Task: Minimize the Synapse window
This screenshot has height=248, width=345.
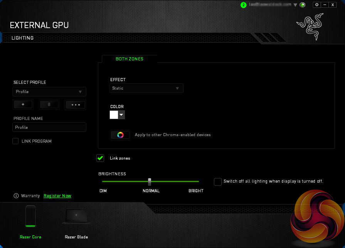Action: [325, 5]
